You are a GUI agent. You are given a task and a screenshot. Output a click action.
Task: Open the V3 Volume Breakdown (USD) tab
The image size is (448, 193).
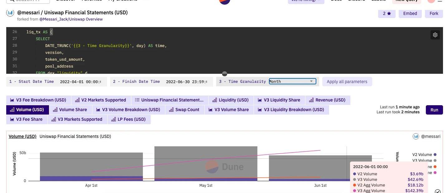point(128,110)
